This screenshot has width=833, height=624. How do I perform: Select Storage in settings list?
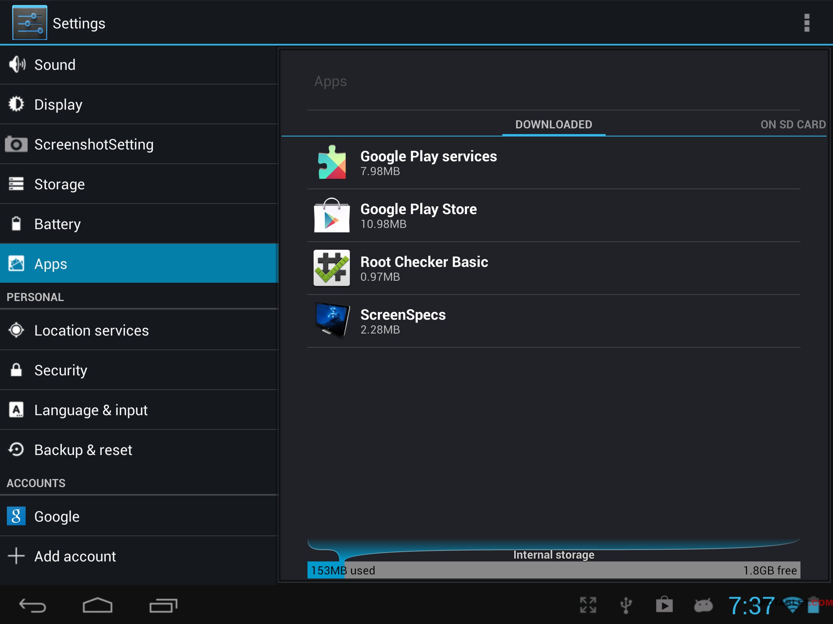[x=138, y=184]
